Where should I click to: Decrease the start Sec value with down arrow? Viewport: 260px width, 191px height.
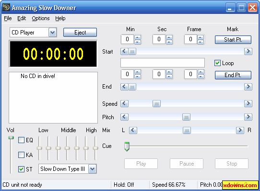pyautogui.click(x=169, y=42)
